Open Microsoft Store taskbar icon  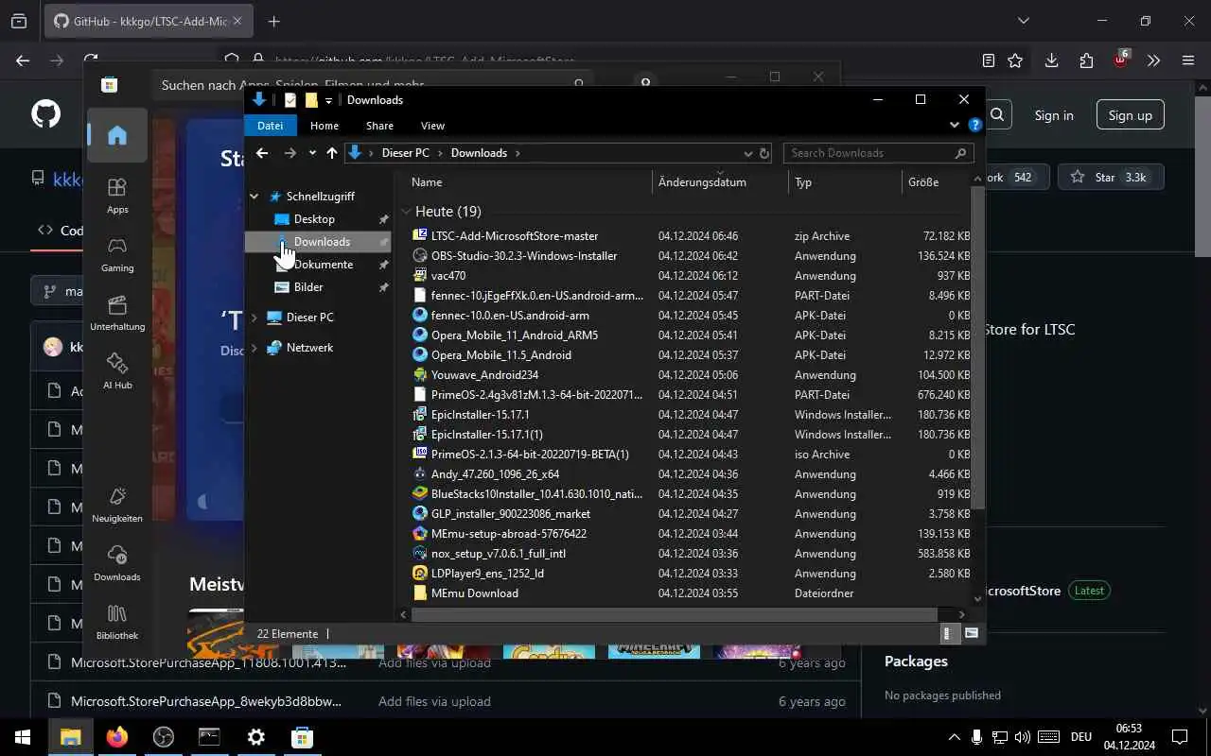click(302, 737)
